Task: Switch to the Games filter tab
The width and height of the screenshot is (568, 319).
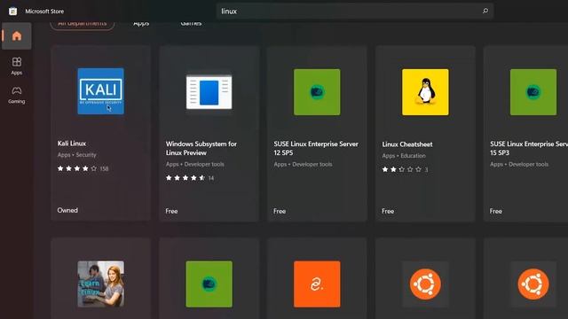Action: coord(191,24)
